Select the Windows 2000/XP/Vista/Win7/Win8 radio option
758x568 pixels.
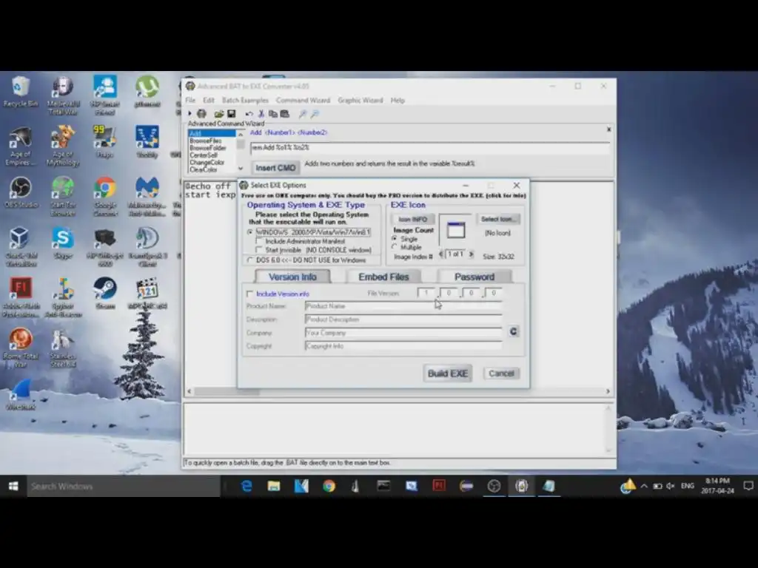(x=250, y=232)
